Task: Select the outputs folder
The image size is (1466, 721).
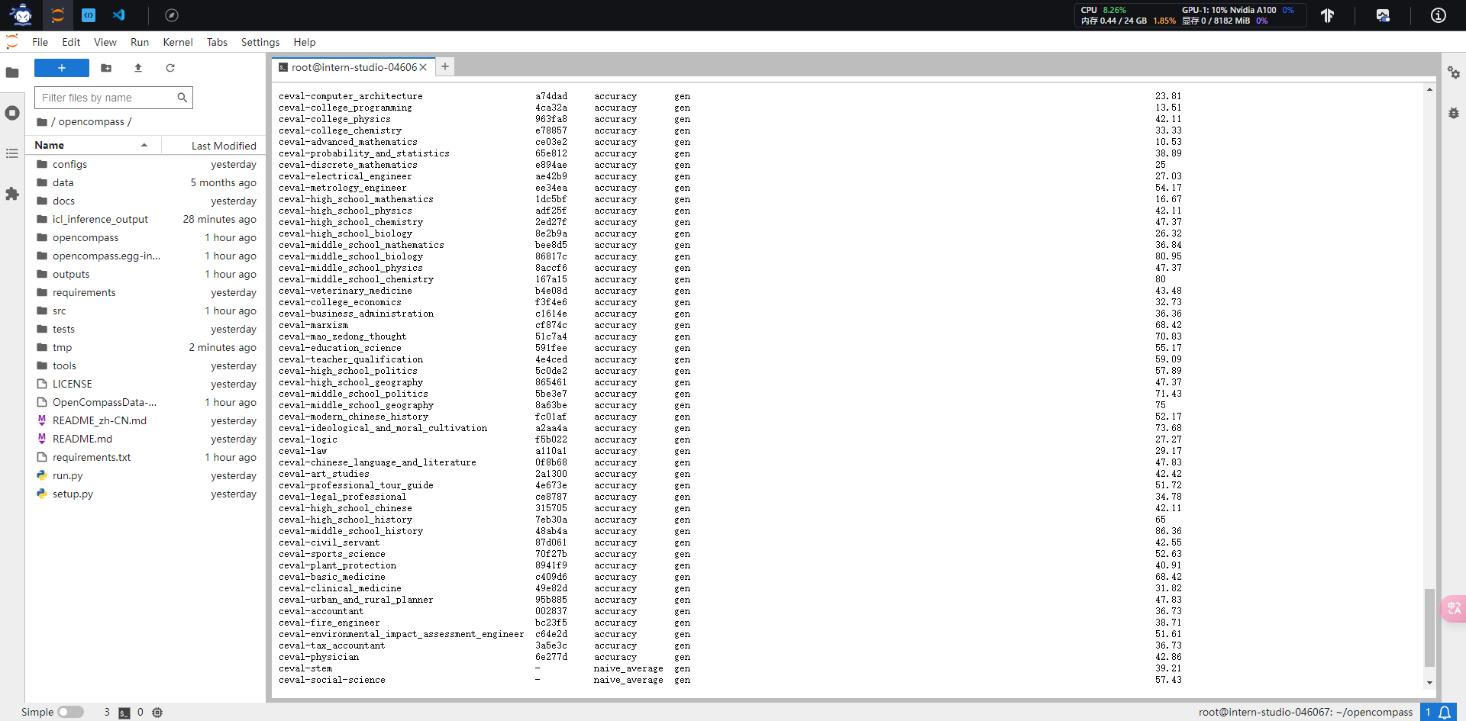Action: [x=147, y=274]
